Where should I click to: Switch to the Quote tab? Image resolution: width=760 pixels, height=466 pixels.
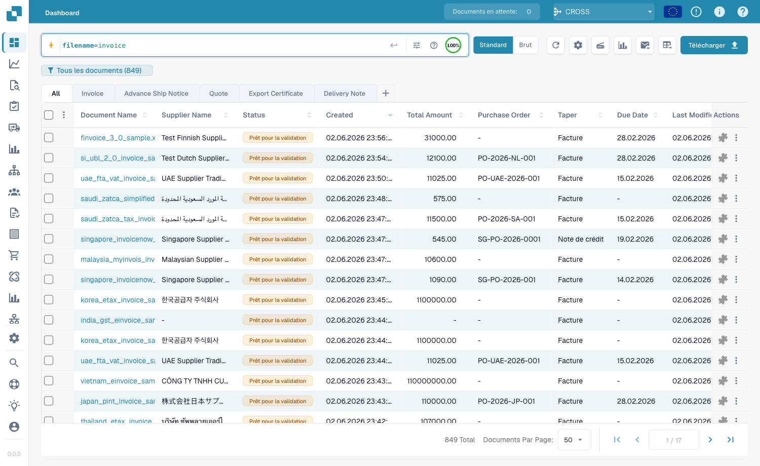(x=218, y=93)
